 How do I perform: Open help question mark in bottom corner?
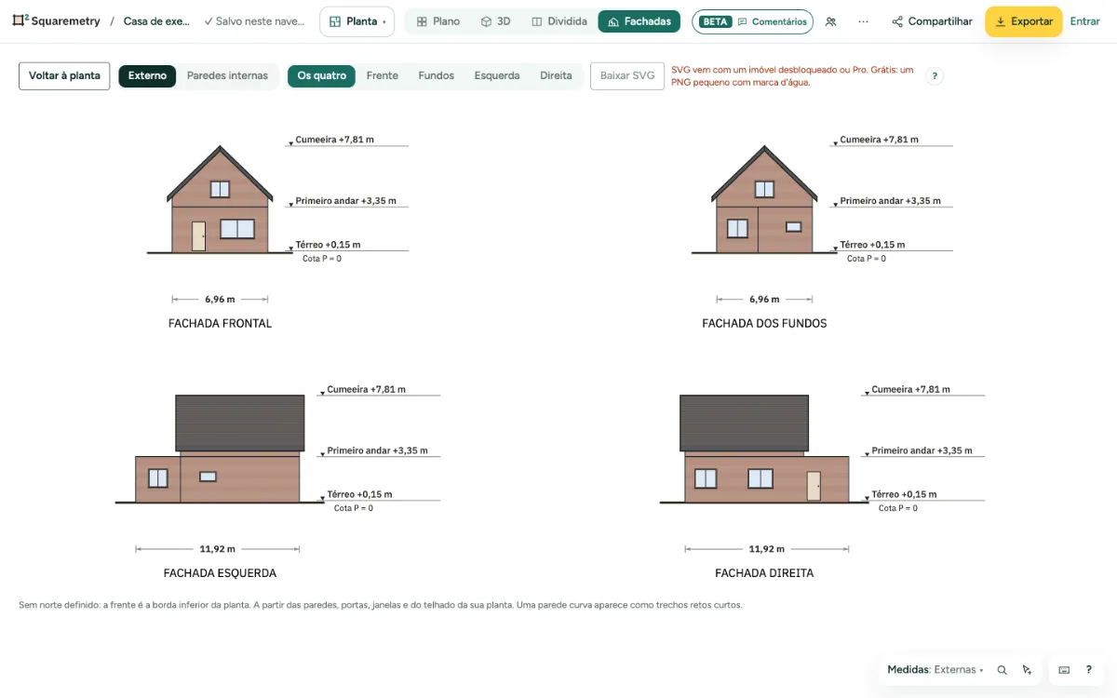[1089, 670]
